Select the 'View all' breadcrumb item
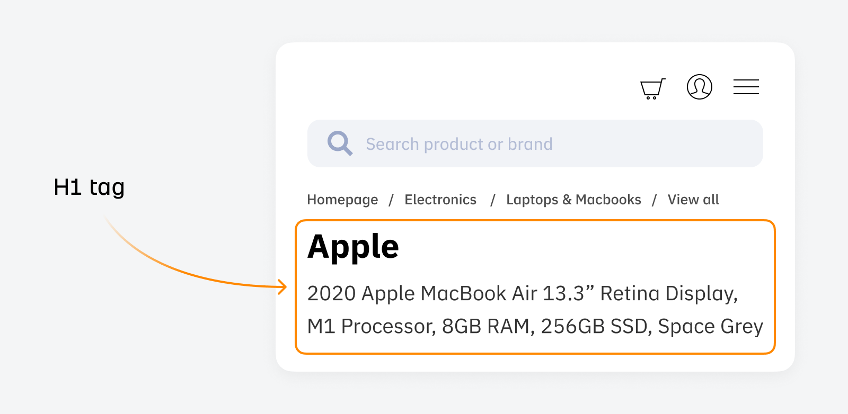The width and height of the screenshot is (848, 414). coord(693,200)
